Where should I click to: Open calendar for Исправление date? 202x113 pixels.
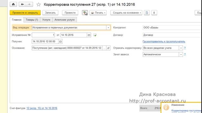pyautogui.click(x=89, y=35)
